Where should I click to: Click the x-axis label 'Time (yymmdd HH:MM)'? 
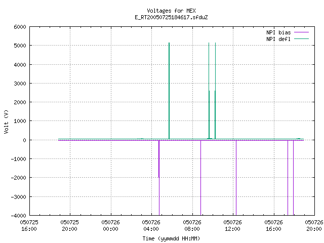click(171, 238)
